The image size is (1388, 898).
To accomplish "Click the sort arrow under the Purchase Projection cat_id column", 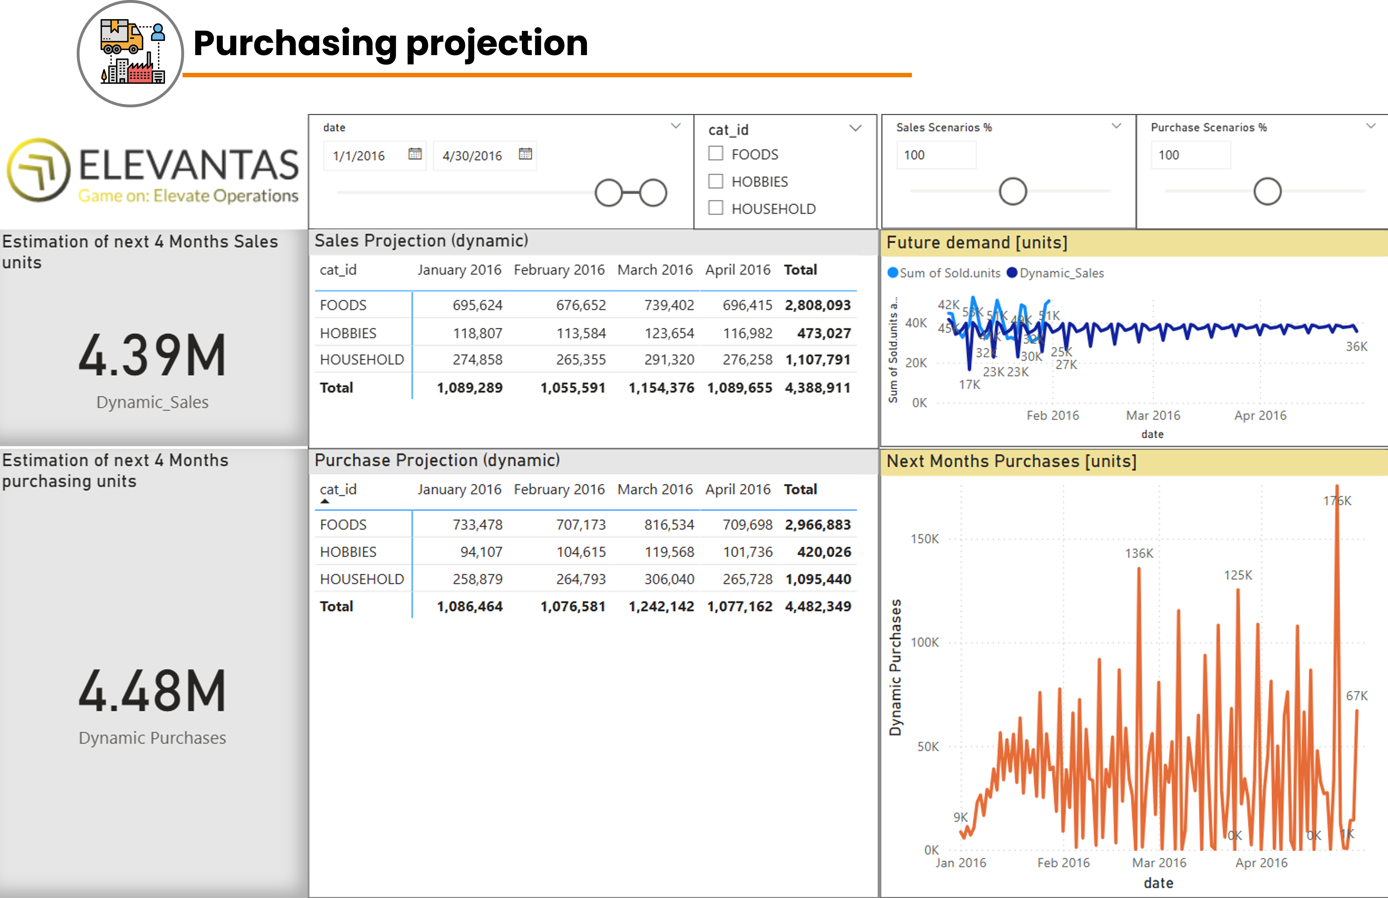I will tap(325, 501).
